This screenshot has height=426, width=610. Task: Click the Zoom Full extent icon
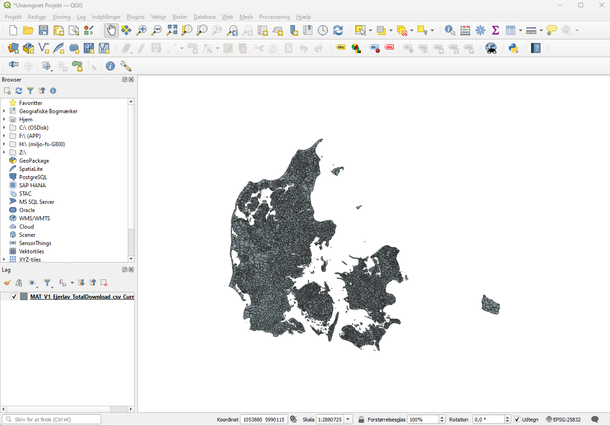point(172,30)
